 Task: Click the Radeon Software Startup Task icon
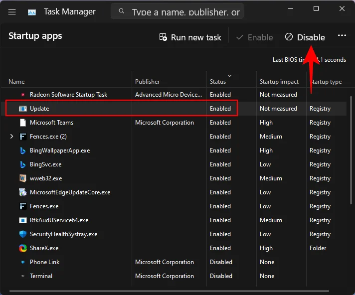click(x=23, y=95)
